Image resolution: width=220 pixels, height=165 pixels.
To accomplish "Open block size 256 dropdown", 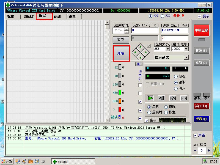I will (x=167, y=49).
